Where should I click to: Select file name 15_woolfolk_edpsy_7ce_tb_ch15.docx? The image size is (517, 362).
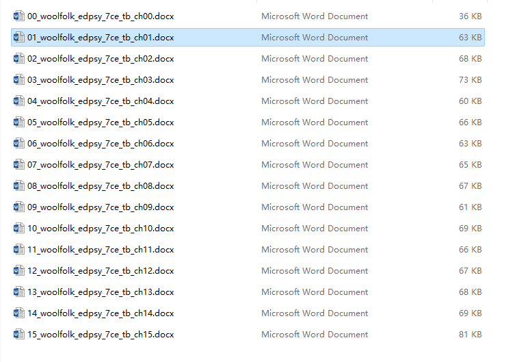point(101,335)
